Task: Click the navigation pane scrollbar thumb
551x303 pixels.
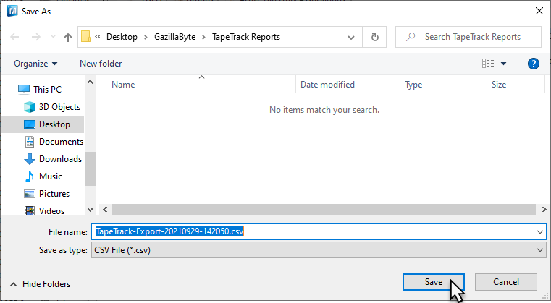Action: [x=90, y=168]
